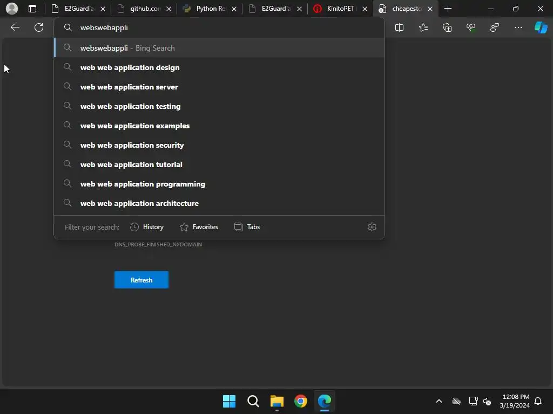Close the KinitoPET tab
The width and height of the screenshot is (553, 414).
click(365, 9)
